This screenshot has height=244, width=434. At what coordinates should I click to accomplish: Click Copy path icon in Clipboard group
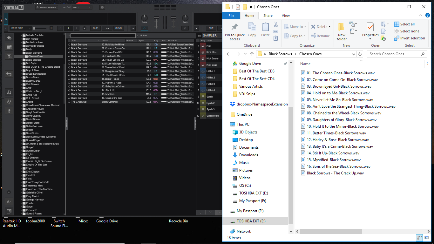click(x=276, y=31)
